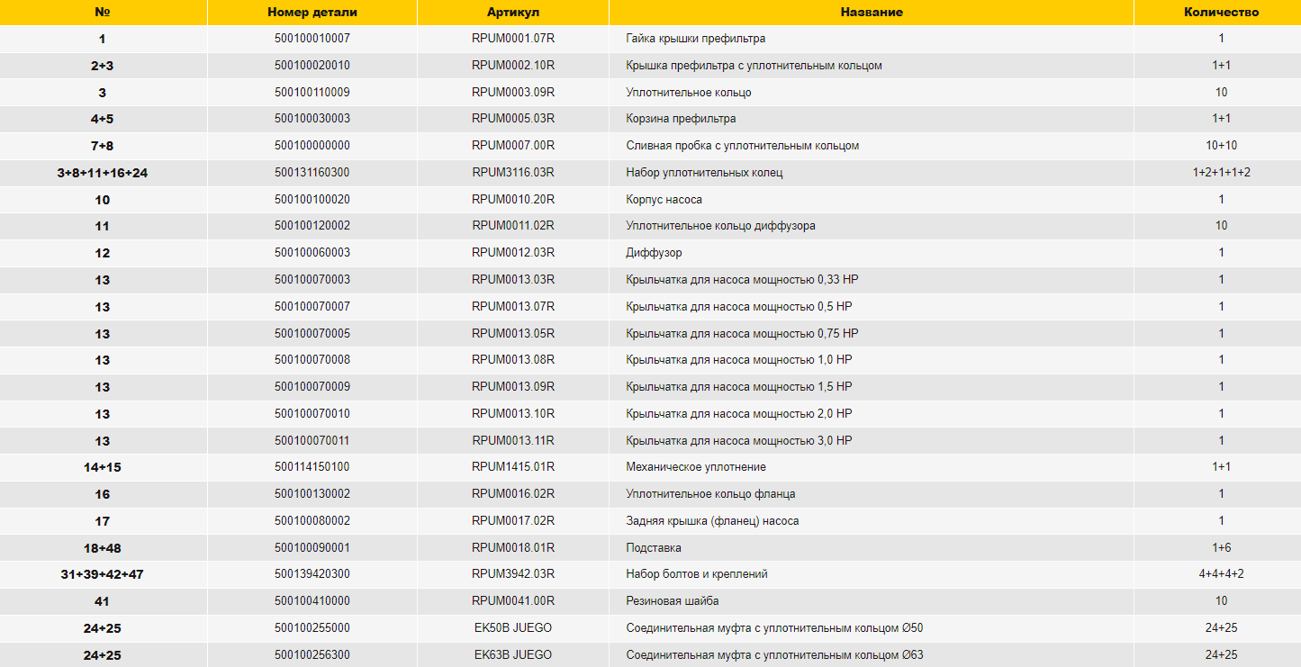Click row number '4+5'

103,119
